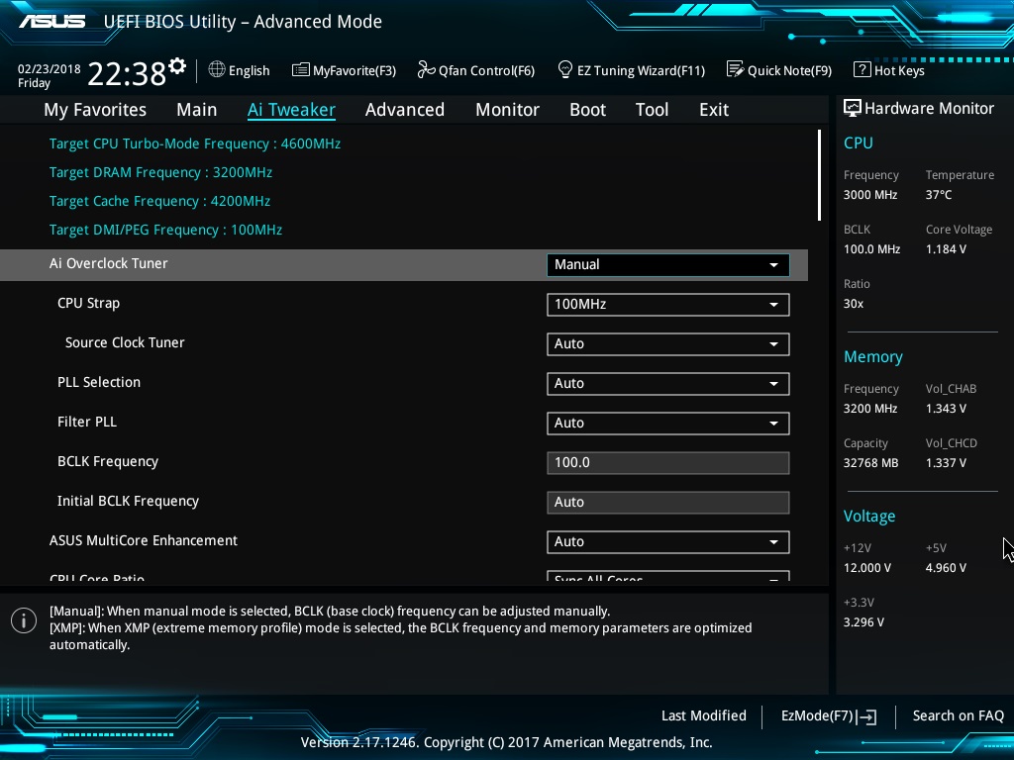This screenshot has width=1014, height=760.
Task: Switch to EzMode(F7)
Action: point(829,716)
